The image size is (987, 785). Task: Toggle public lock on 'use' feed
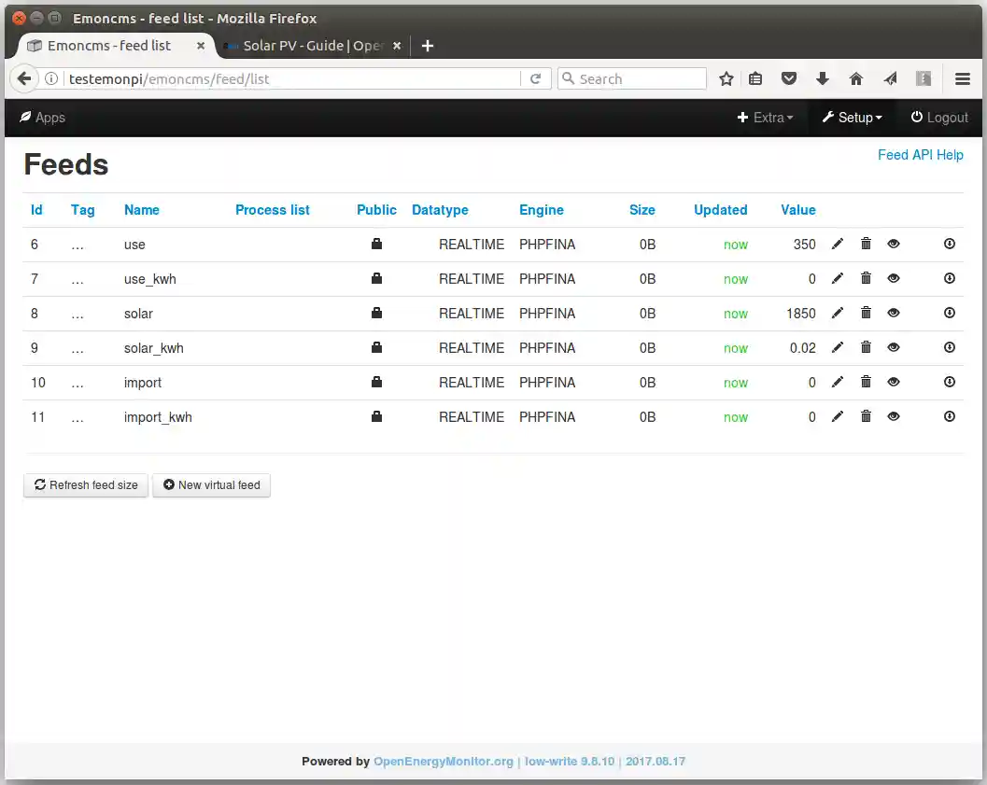tap(376, 245)
